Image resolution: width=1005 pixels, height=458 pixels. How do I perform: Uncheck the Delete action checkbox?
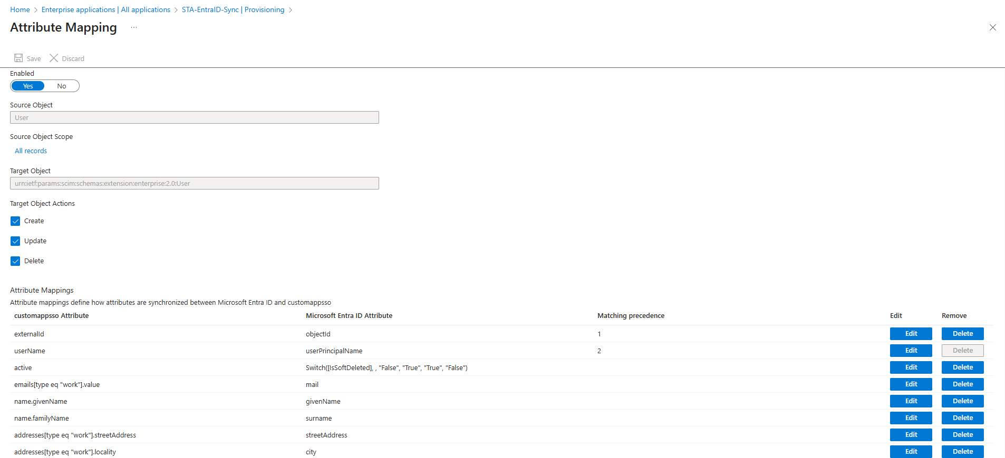click(15, 261)
